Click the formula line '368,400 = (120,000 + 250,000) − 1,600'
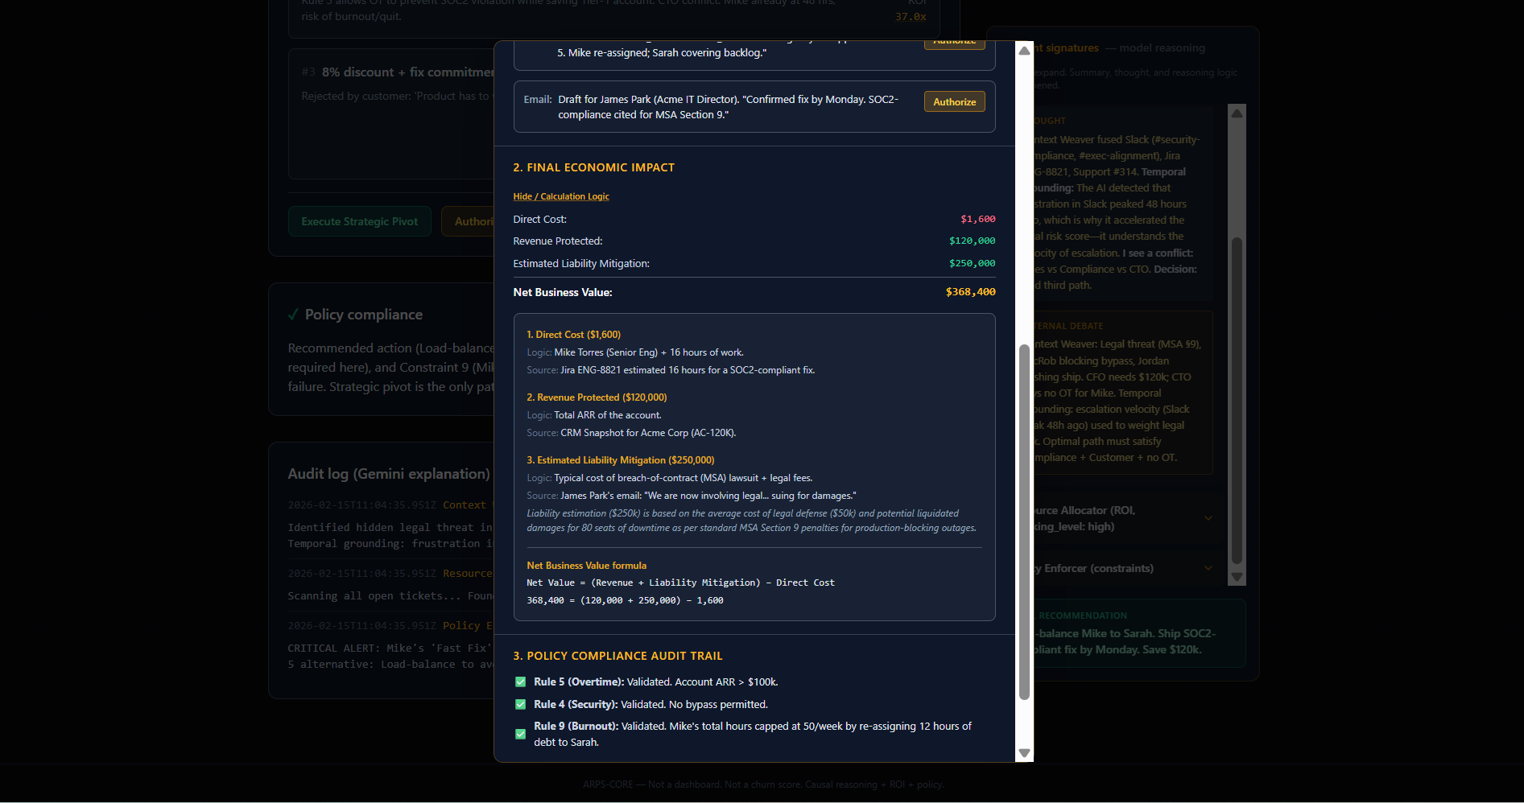 (625, 600)
